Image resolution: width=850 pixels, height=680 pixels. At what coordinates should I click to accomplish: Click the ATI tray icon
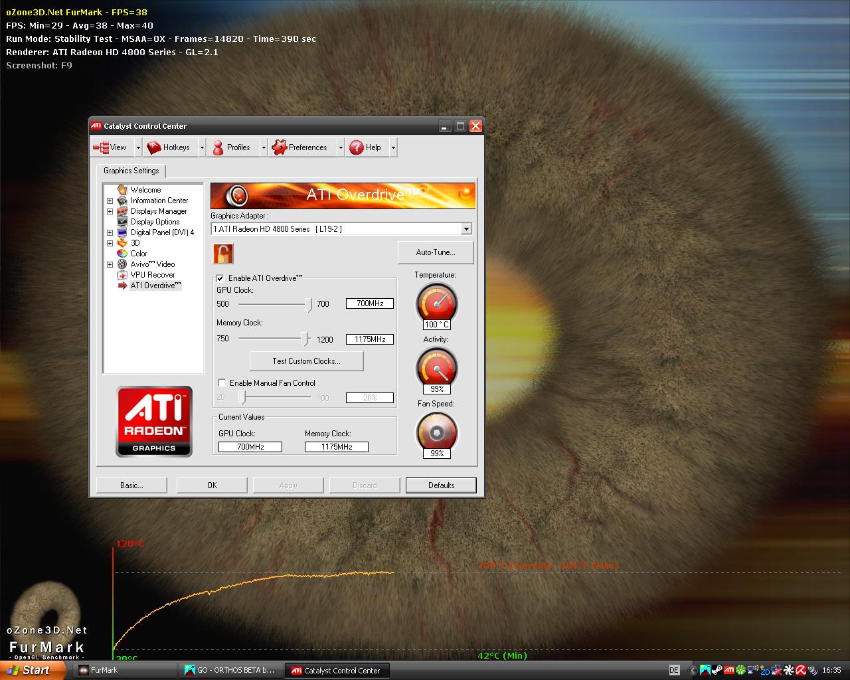click(729, 670)
